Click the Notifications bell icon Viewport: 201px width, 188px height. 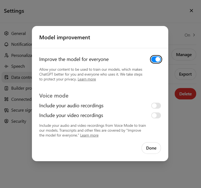pos(6,44)
